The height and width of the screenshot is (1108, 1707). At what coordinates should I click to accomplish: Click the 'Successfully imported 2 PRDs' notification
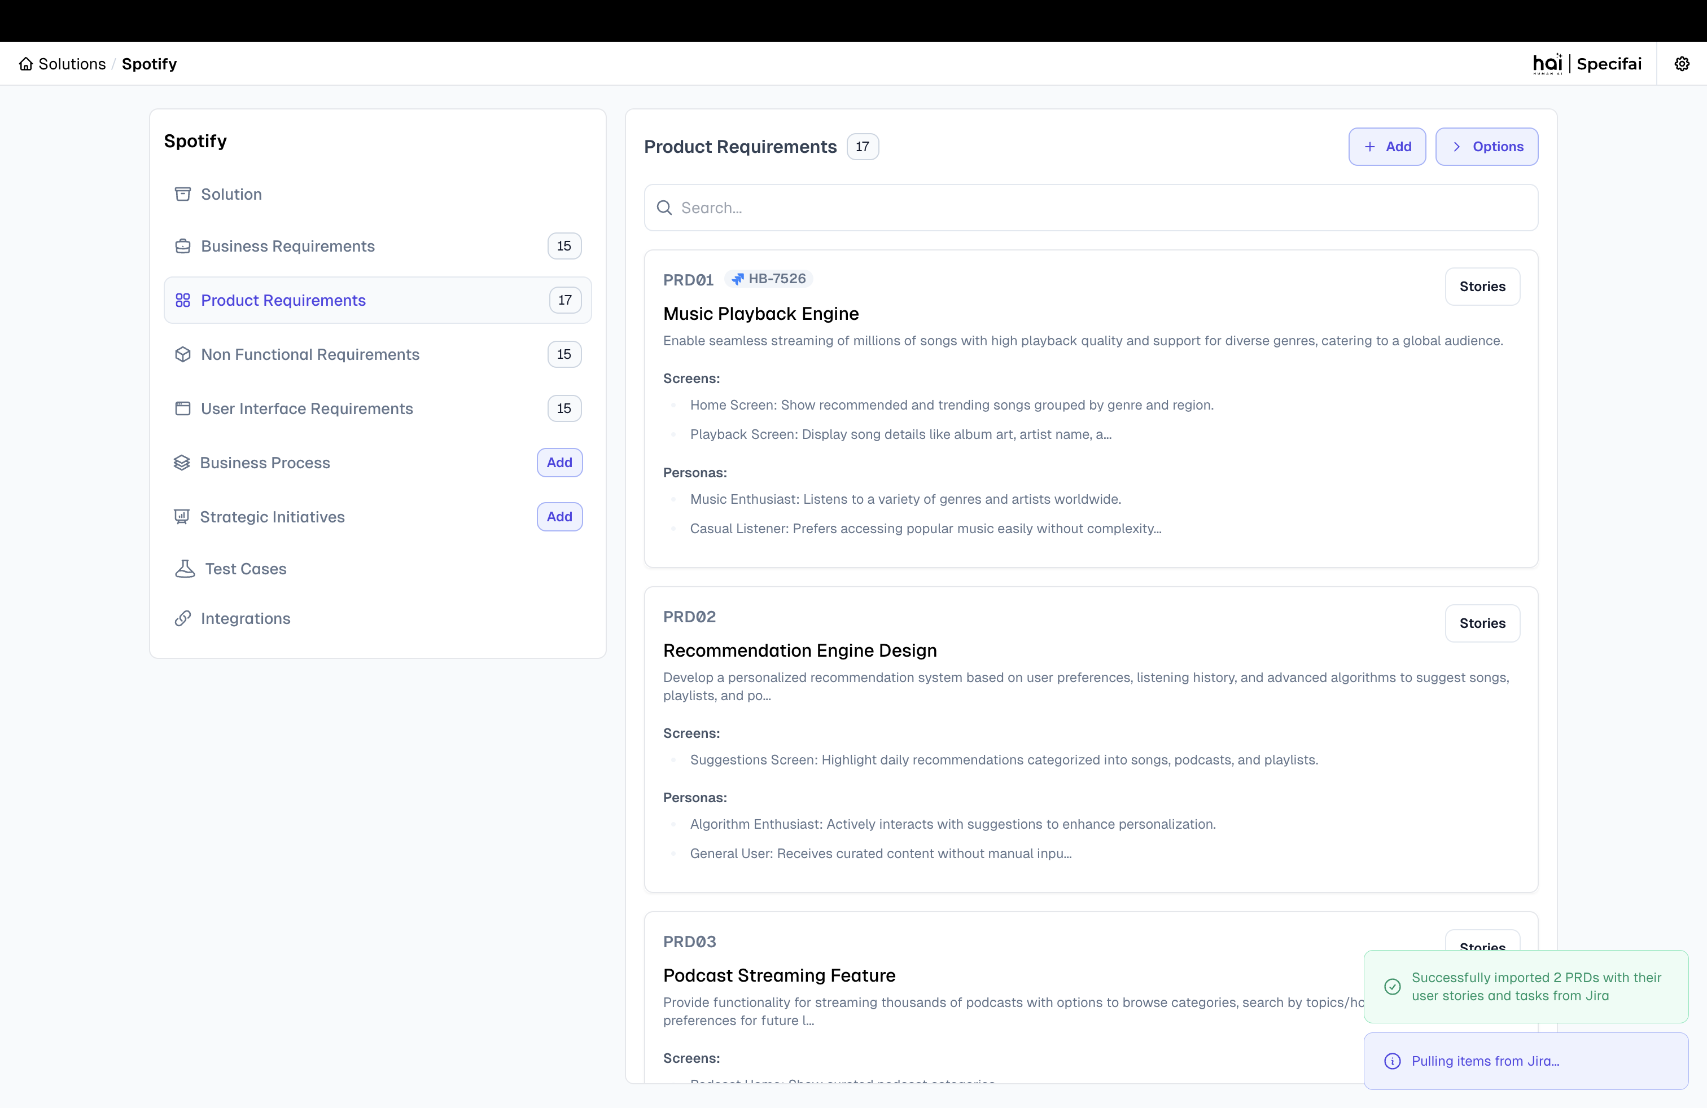pos(1526,987)
